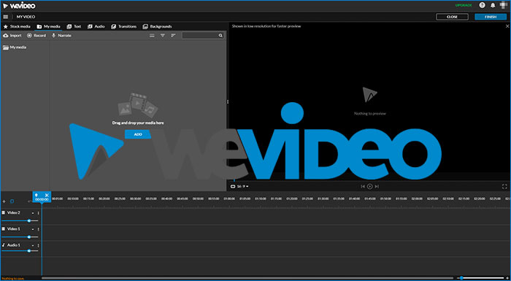Screen dimensions: 511x281
Task: Toggle the media list view icon
Action: pos(152,36)
